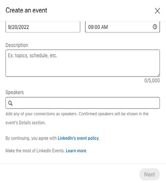Screen dimensions: 166x183
Task: Click the 0/5,000 character counter
Action: (x=152, y=80)
